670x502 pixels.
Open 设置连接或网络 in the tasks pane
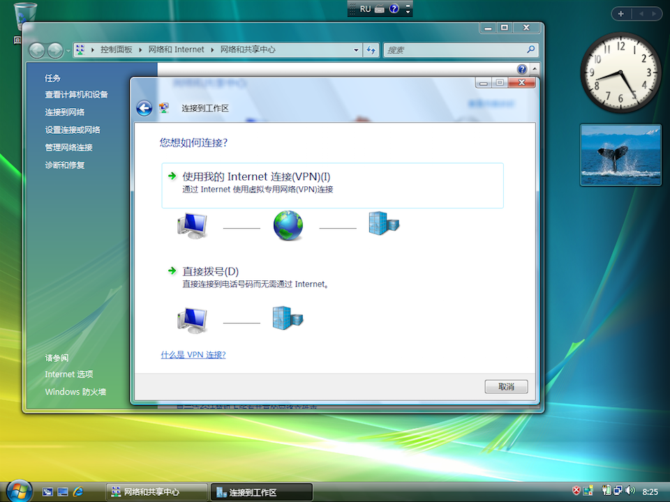tap(73, 130)
